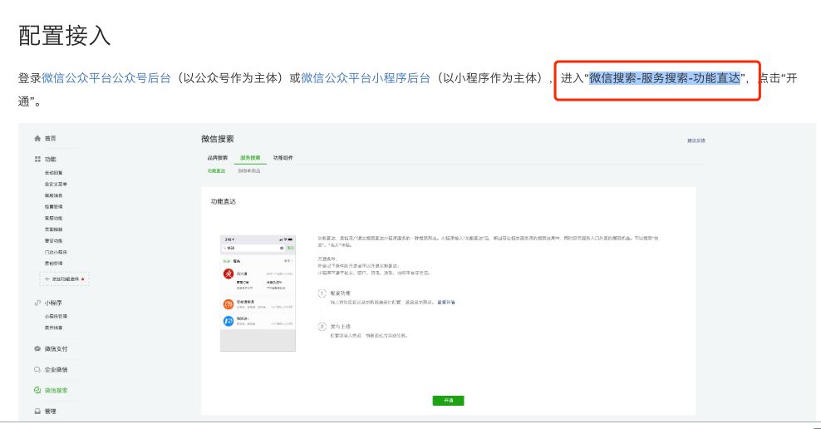Screen dimensions: 821x429
Task: Click the home icon beside 首页
Action: coord(37,138)
